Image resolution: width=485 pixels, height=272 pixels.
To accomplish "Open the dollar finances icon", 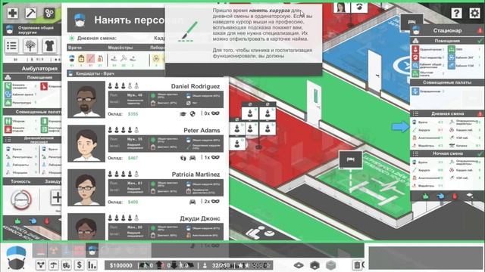I will 79,265.
